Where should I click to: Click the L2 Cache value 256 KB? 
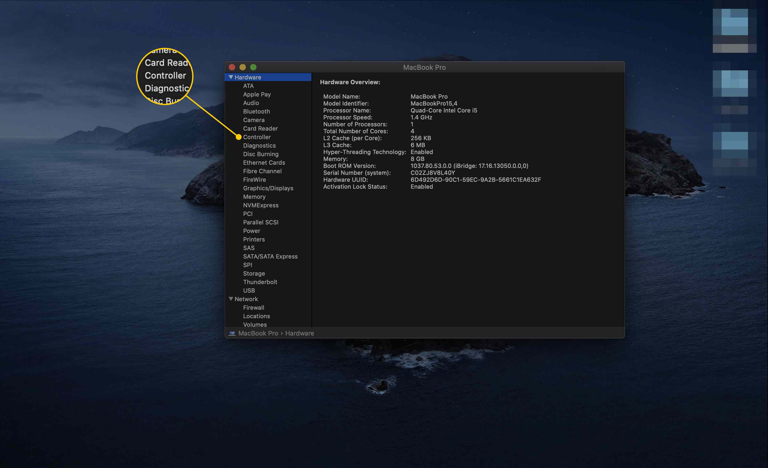pyautogui.click(x=421, y=138)
